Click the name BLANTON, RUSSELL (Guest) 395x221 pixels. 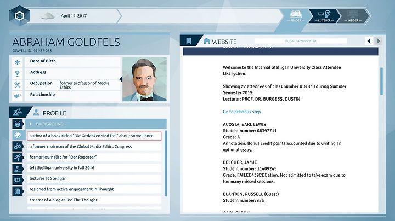251,194
